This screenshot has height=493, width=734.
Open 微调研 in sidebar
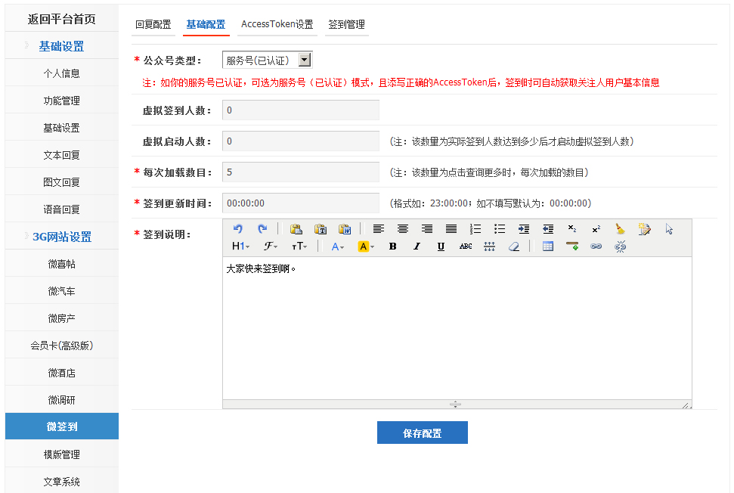[x=61, y=400]
